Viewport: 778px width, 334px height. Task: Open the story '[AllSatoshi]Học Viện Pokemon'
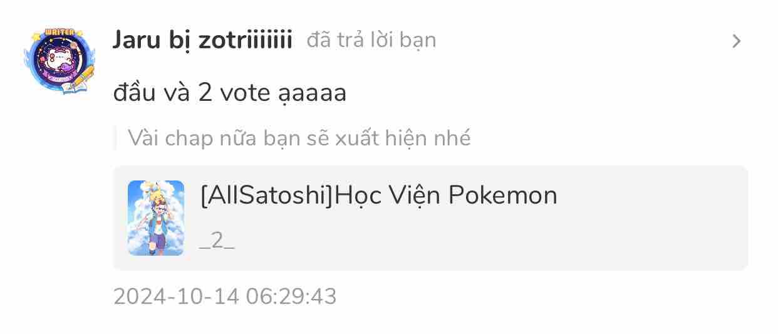point(378,196)
